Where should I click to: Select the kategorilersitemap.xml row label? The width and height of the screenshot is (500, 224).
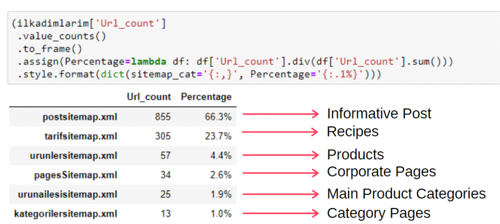coord(66,214)
